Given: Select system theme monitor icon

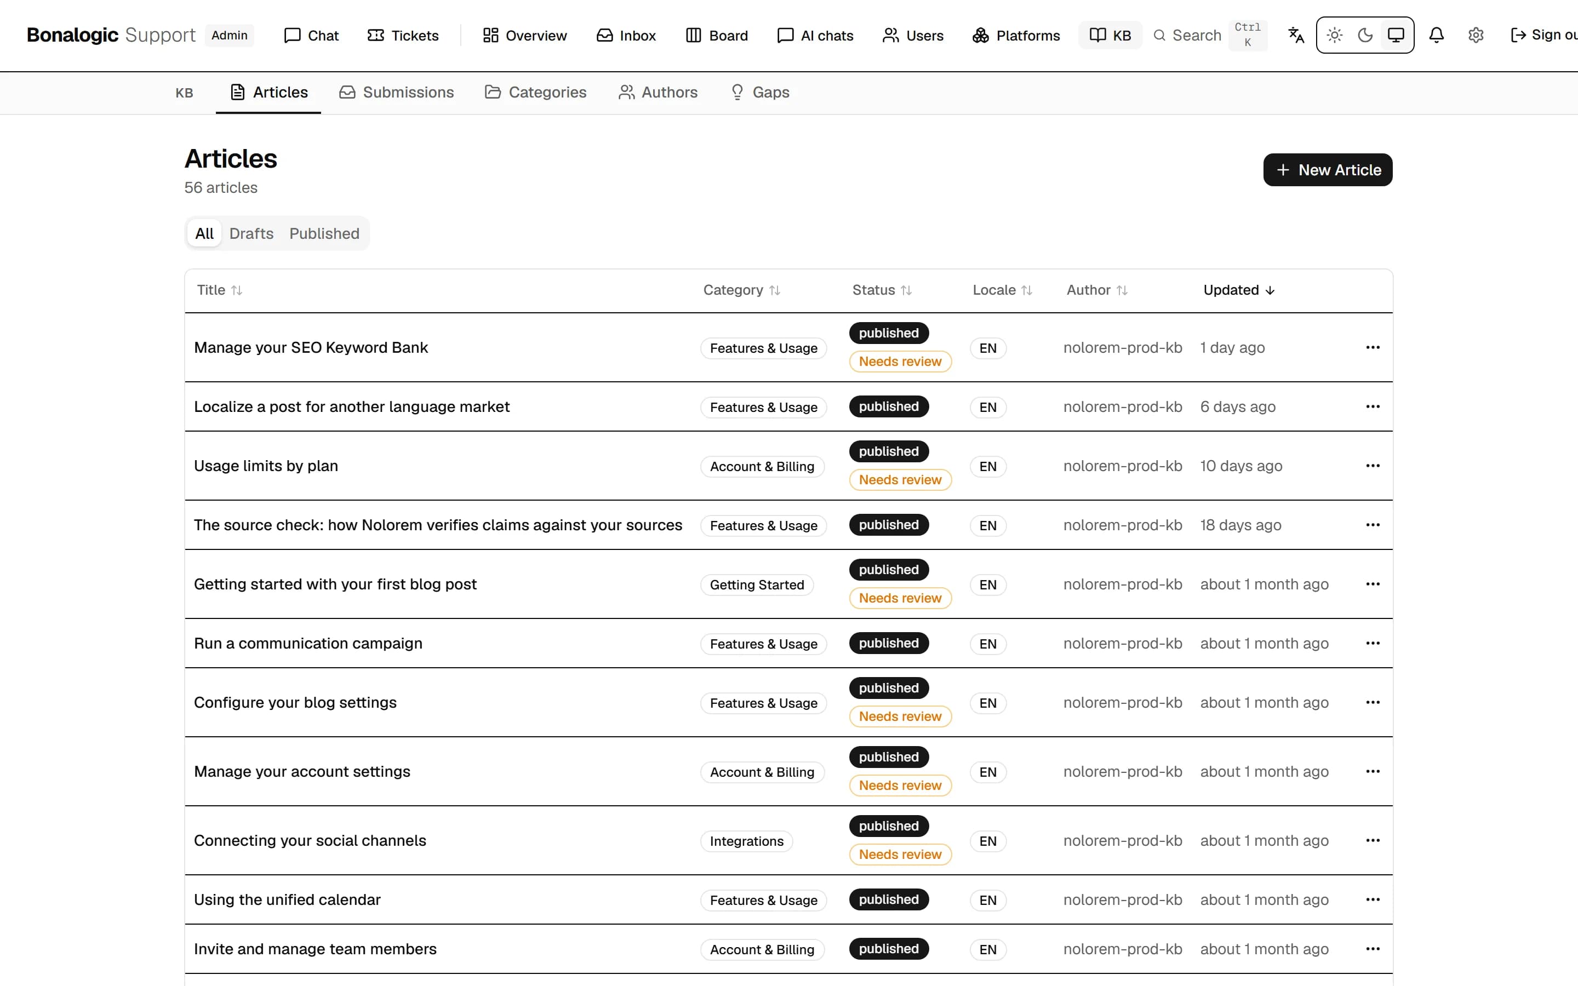Looking at the screenshot, I should (1396, 35).
